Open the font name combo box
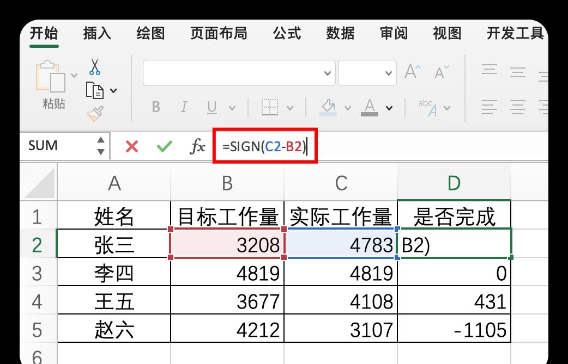Screen dimensions: 568x364 tap(239, 73)
